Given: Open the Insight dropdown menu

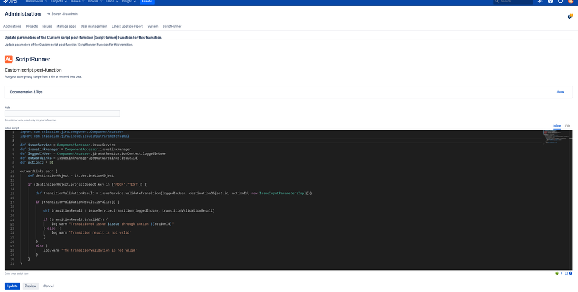Looking at the screenshot, I should coord(129,2).
